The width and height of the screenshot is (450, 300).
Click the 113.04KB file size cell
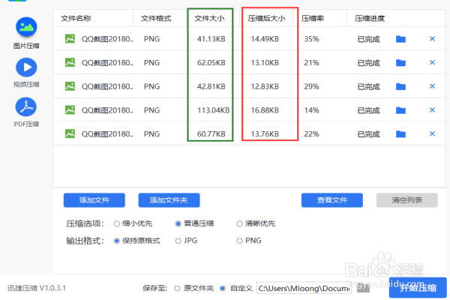tap(214, 110)
